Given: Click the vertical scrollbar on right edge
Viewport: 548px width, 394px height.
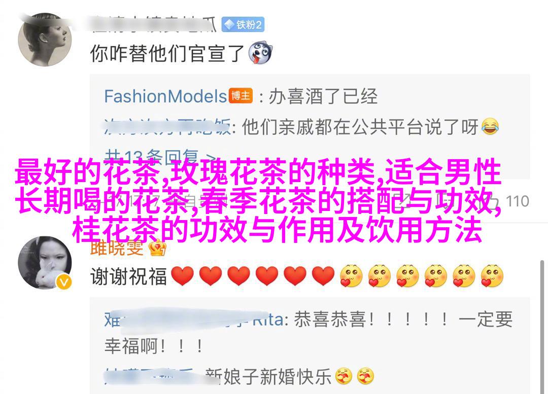Looking at the screenshot, I should [542, 327].
